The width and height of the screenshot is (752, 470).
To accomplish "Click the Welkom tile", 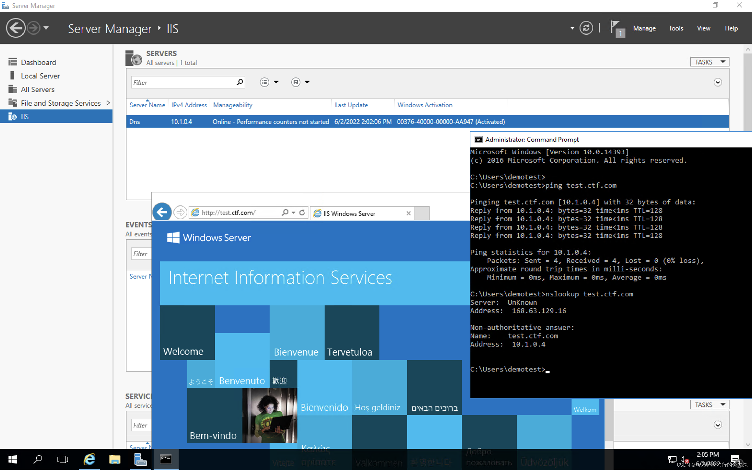I will 585,407.
